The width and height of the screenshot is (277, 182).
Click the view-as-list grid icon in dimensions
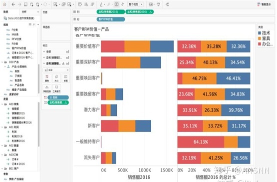(x=30, y=24)
